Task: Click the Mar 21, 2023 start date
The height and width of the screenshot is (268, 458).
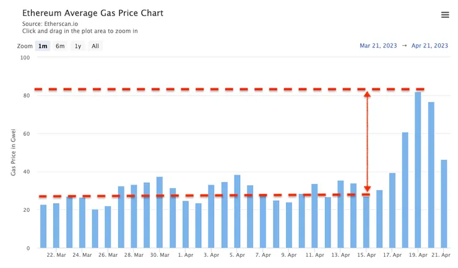Action: click(378, 46)
